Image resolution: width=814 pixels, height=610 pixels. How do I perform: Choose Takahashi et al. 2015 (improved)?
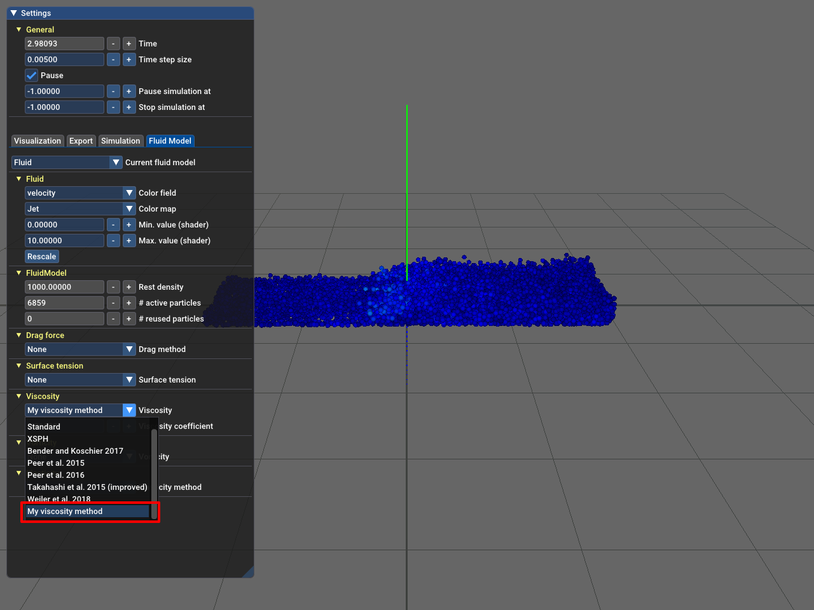88,487
